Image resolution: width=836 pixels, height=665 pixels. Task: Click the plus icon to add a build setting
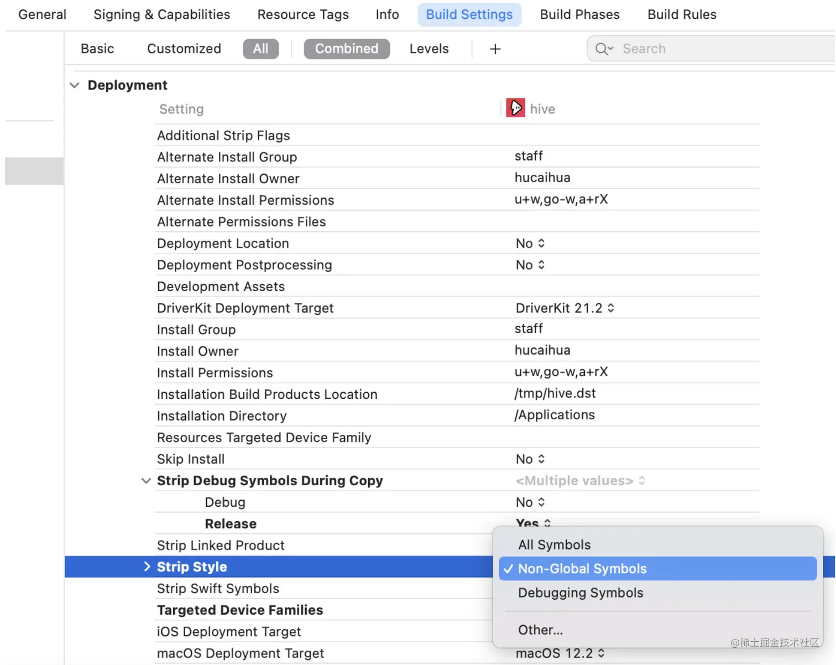(x=495, y=49)
